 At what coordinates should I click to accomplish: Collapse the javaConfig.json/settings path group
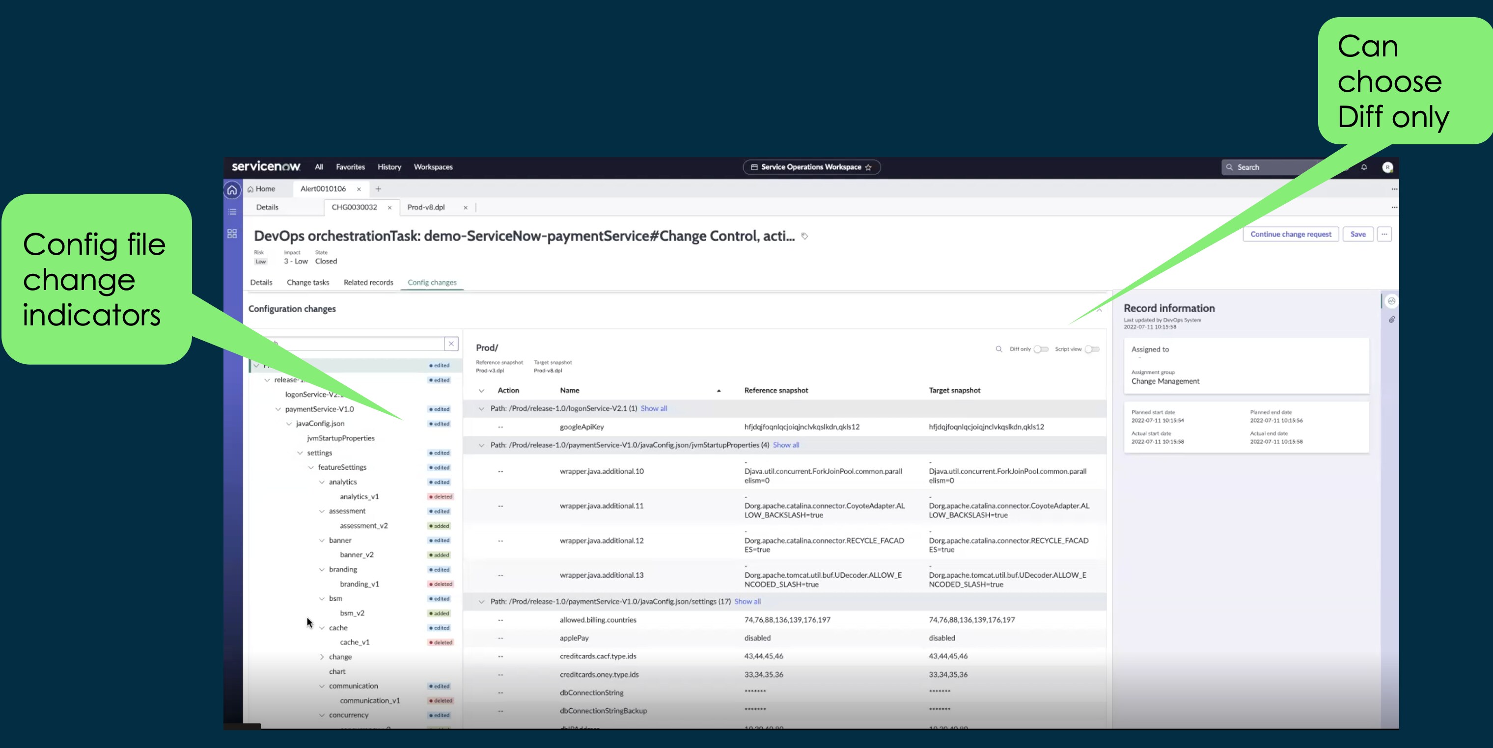(481, 601)
